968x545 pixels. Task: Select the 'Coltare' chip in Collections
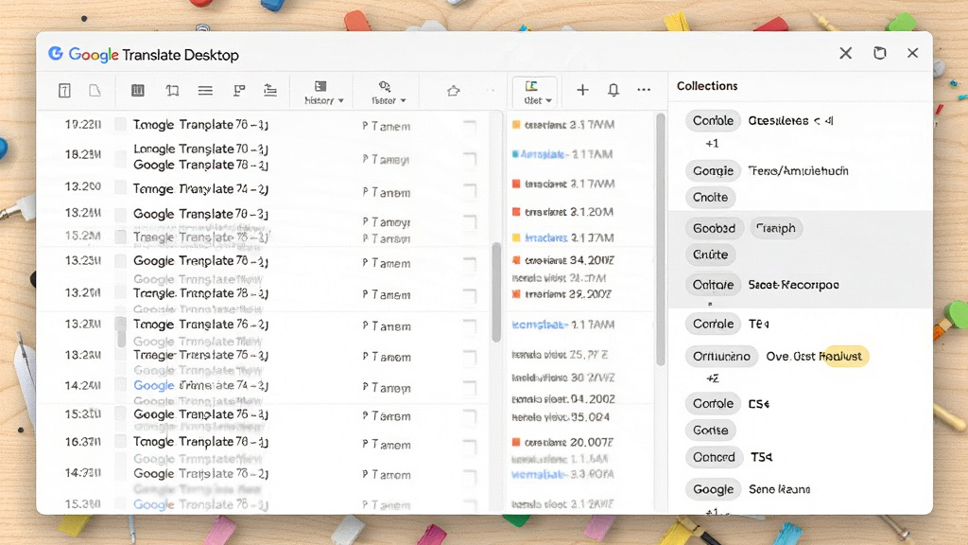click(x=713, y=285)
